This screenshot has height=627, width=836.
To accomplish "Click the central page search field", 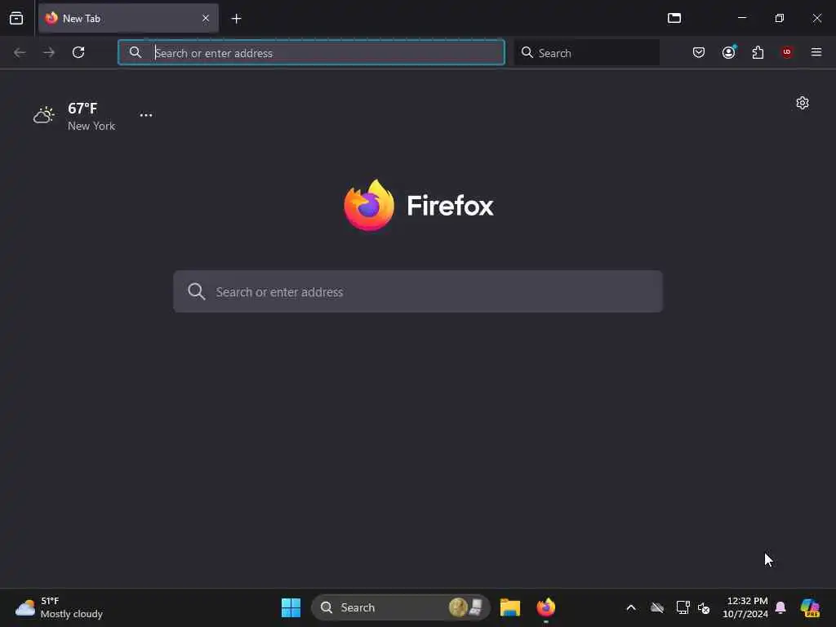I will click(x=418, y=291).
